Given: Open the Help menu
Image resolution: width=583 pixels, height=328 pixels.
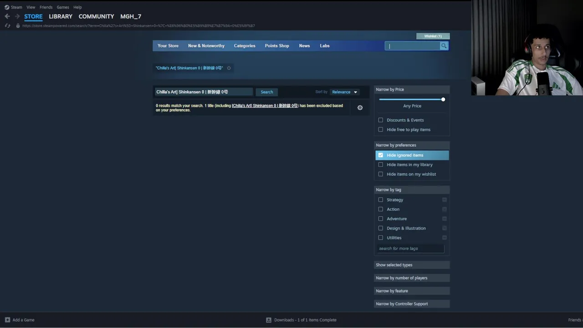Looking at the screenshot, I should [x=77, y=7].
